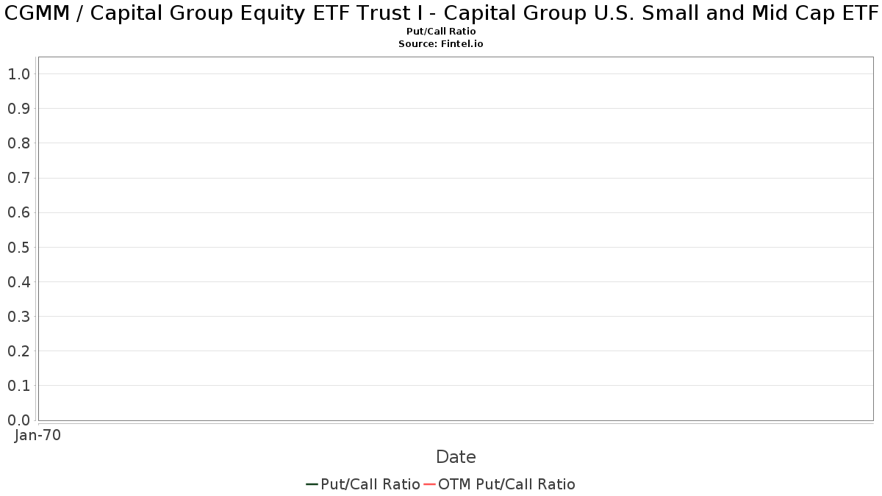Click the 0.0 y-axis label
Screen dimensions: 882x496
click(x=18, y=420)
